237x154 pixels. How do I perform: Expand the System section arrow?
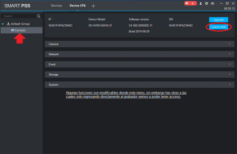click(x=230, y=84)
